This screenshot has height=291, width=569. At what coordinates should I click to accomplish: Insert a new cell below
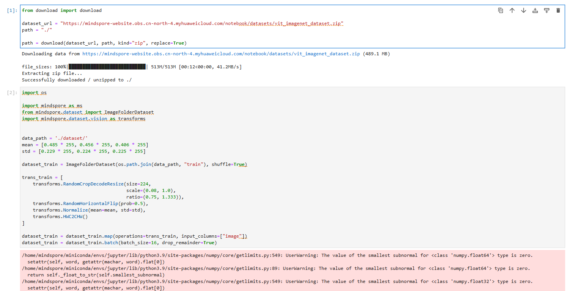[x=547, y=10]
